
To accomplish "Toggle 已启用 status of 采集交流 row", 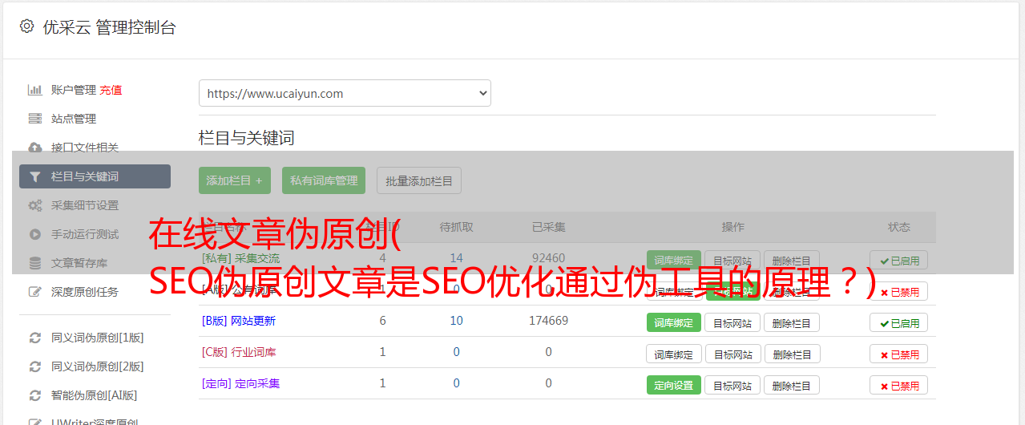I will coord(899,260).
